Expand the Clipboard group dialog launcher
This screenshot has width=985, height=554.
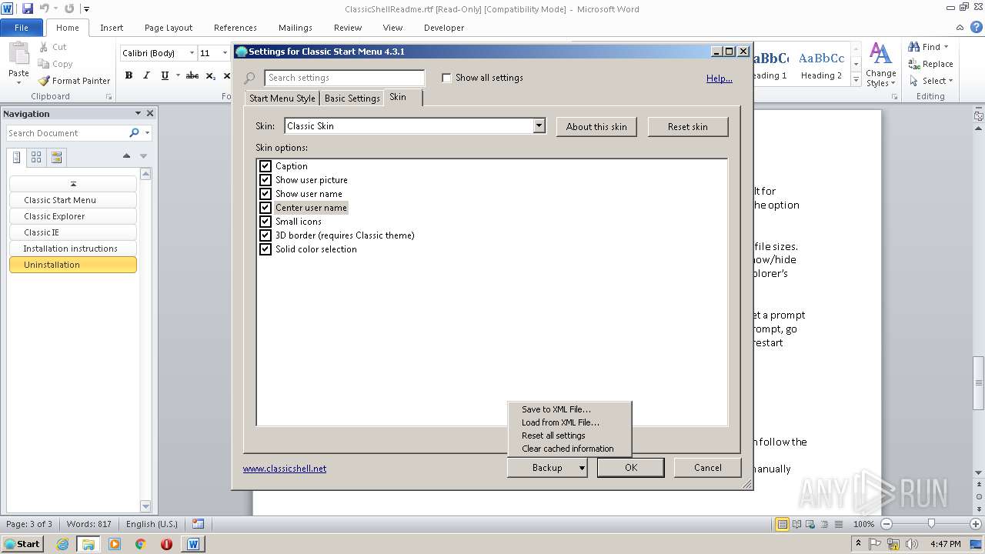[x=109, y=97]
